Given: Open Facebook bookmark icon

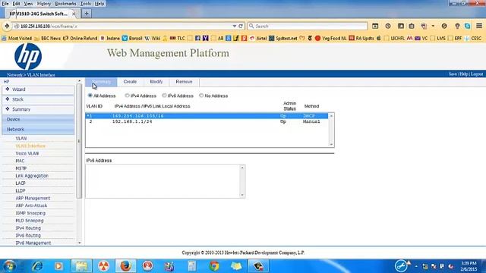Looking at the screenshot, I should pyautogui.click(x=197, y=39).
